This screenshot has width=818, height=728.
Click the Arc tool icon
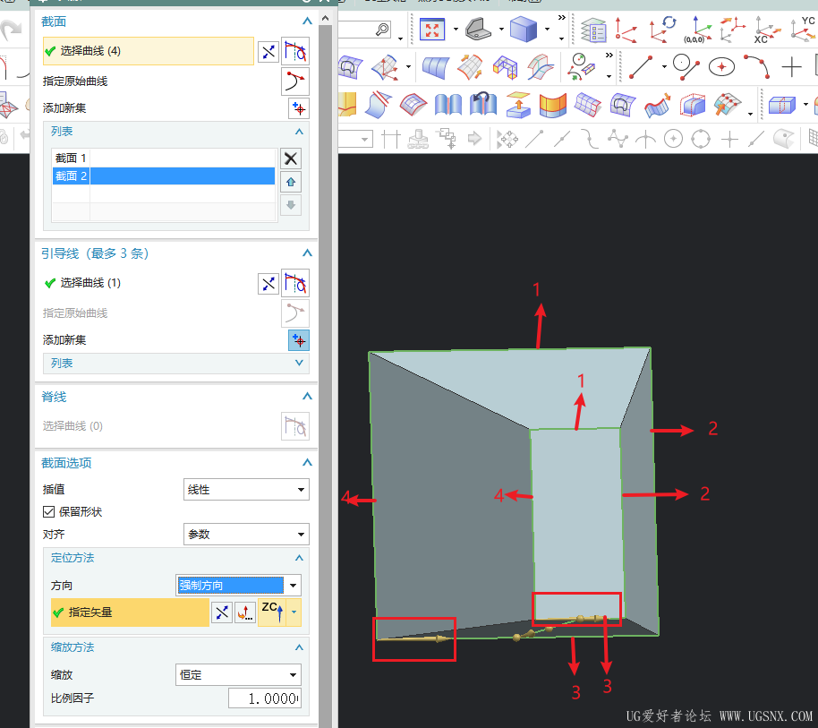[x=757, y=67]
